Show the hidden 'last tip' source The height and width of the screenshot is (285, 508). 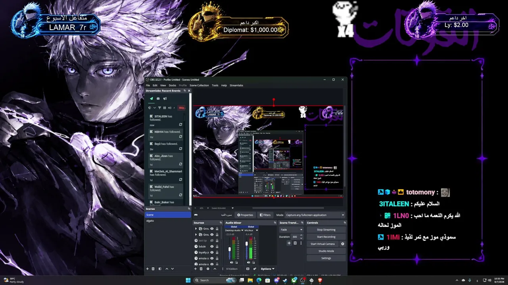coord(212,240)
